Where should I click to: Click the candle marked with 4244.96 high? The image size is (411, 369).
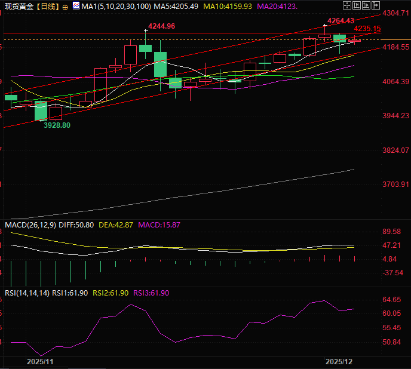(146, 48)
